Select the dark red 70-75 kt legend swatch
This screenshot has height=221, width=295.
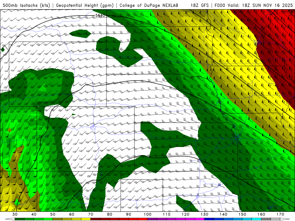click(96, 219)
